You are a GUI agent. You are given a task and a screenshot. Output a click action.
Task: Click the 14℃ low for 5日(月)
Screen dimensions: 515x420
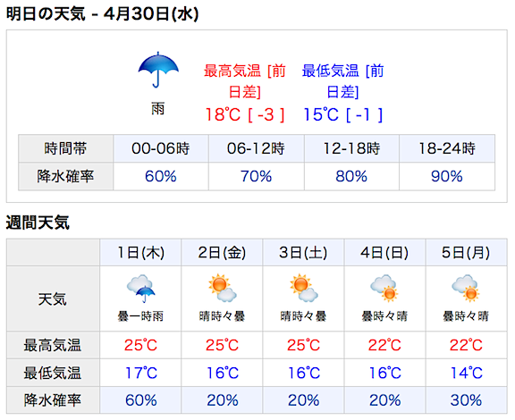coord(466,373)
